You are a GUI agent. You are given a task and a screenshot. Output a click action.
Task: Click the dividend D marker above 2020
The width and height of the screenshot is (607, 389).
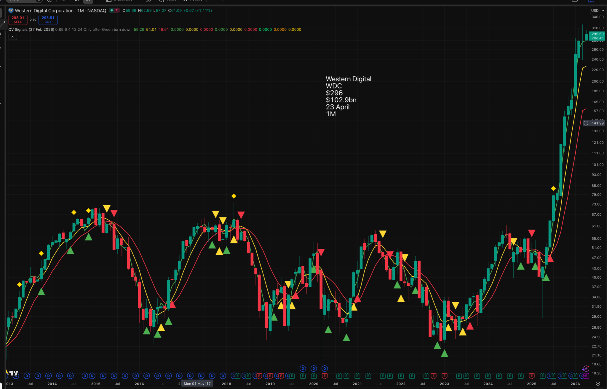coord(314,369)
